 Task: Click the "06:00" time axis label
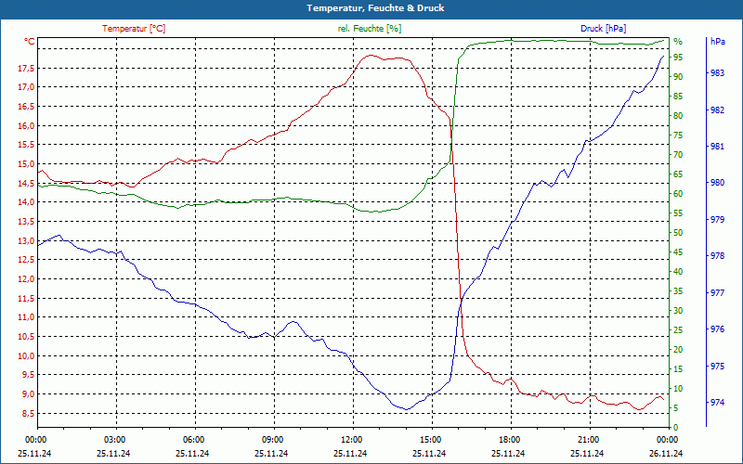pos(194,440)
